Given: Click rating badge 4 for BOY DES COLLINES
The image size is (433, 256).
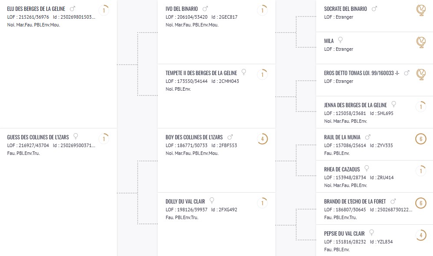Looking at the screenshot, I should [x=262, y=139].
